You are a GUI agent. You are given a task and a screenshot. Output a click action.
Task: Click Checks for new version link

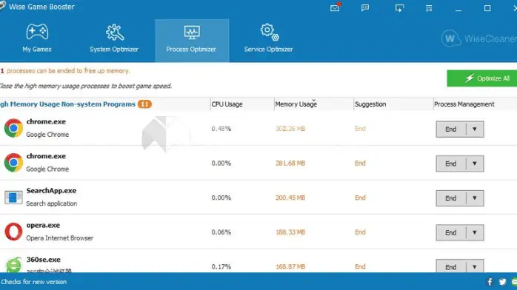33,282
